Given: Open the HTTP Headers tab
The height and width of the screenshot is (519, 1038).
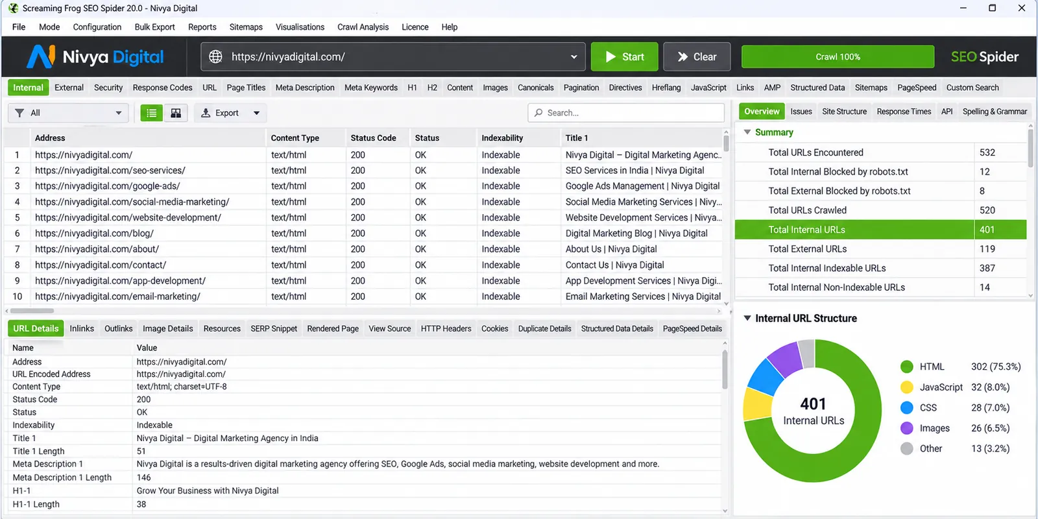Looking at the screenshot, I should [446, 329].
